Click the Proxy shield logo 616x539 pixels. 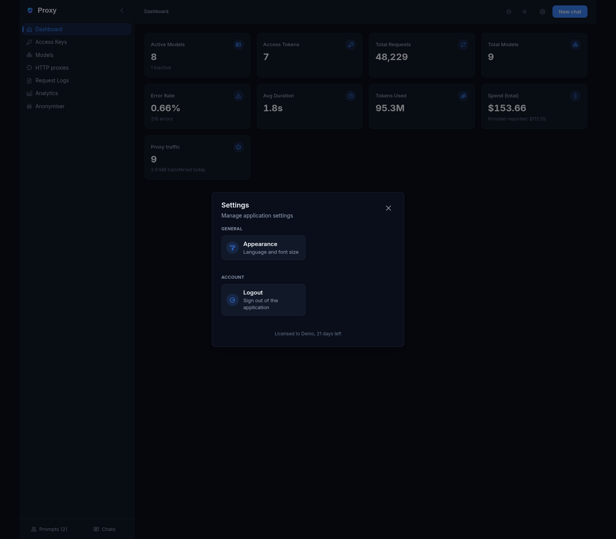click(x=30, y=10)
